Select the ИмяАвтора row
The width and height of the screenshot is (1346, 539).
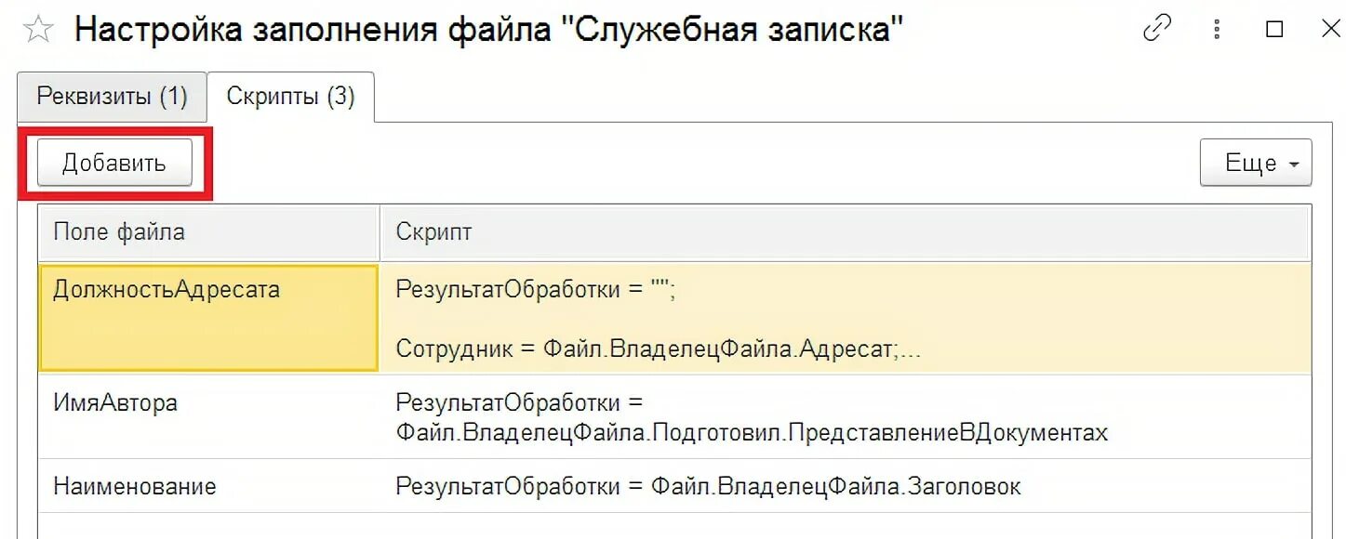115,403
